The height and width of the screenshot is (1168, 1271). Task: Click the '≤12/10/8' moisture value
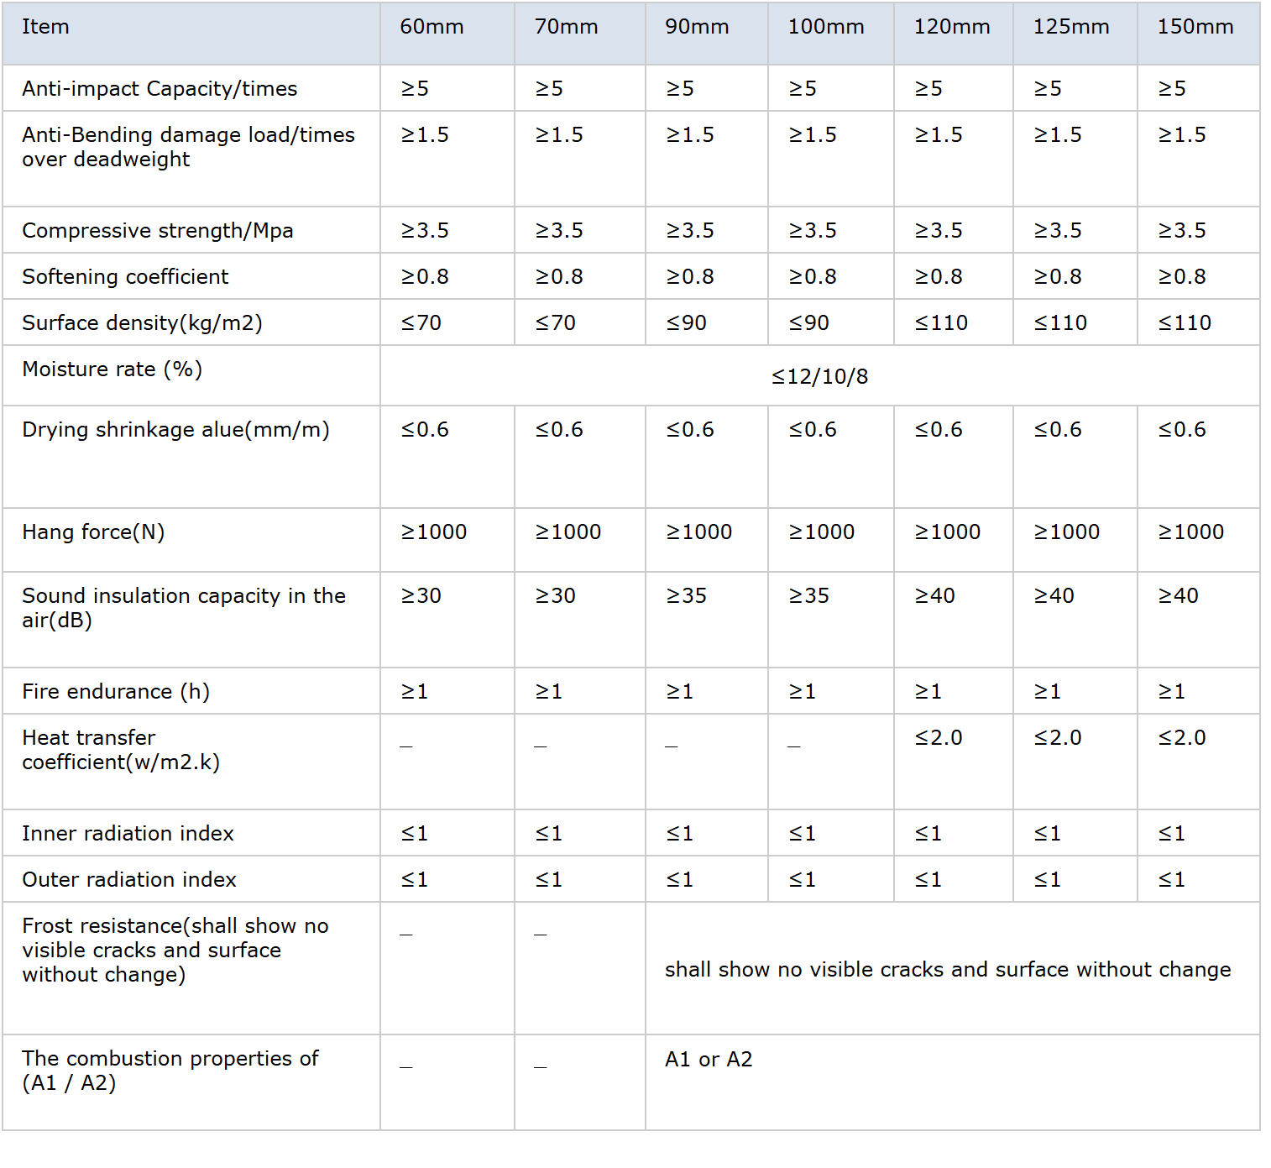819,377
